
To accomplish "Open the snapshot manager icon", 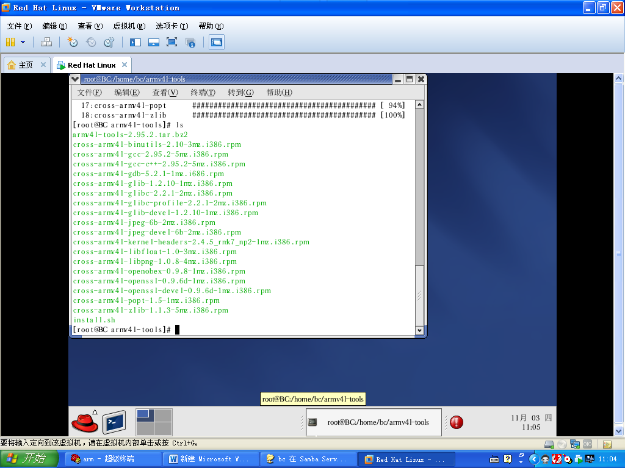I will [109, 42].
